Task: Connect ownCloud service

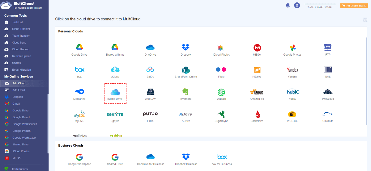Action: (328, 94)
